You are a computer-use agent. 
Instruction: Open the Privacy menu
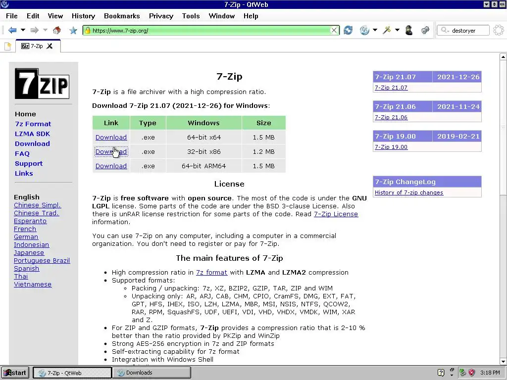161,16
